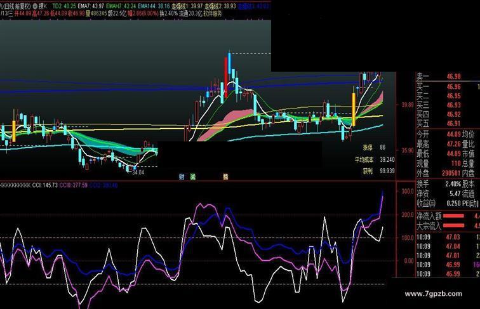The height and width of the screenshot is (309, 480).
Task: Click the 涨停 value 86
Action: pos(383,147)
